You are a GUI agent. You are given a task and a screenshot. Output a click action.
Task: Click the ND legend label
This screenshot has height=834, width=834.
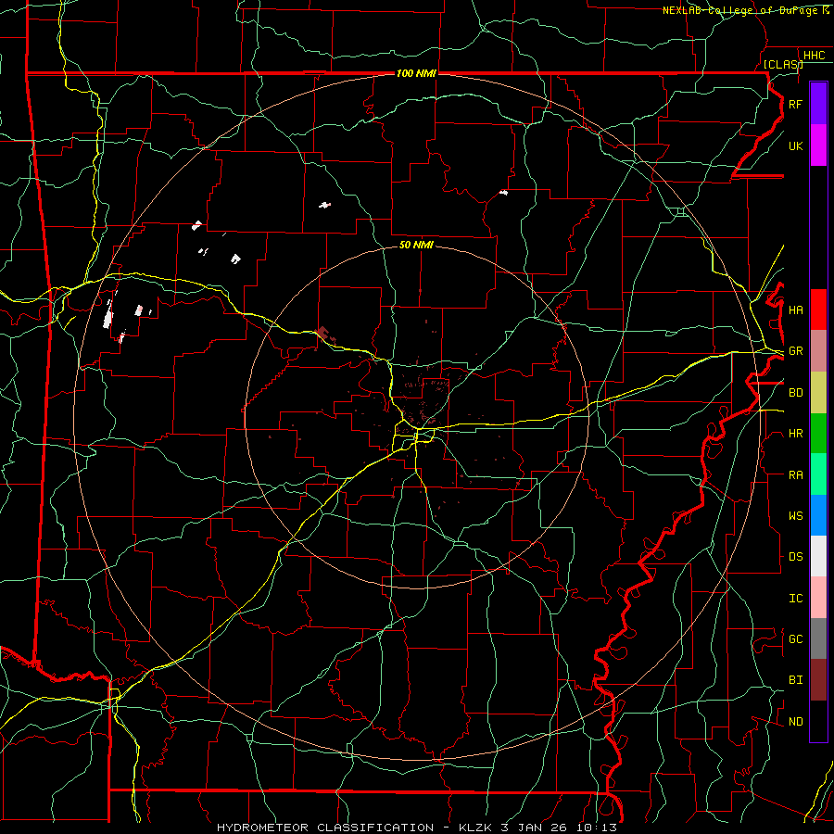click(795, 722)
